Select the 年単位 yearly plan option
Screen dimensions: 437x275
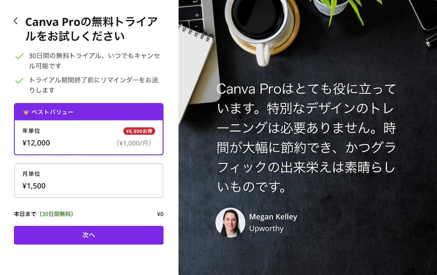coord(88,137)
